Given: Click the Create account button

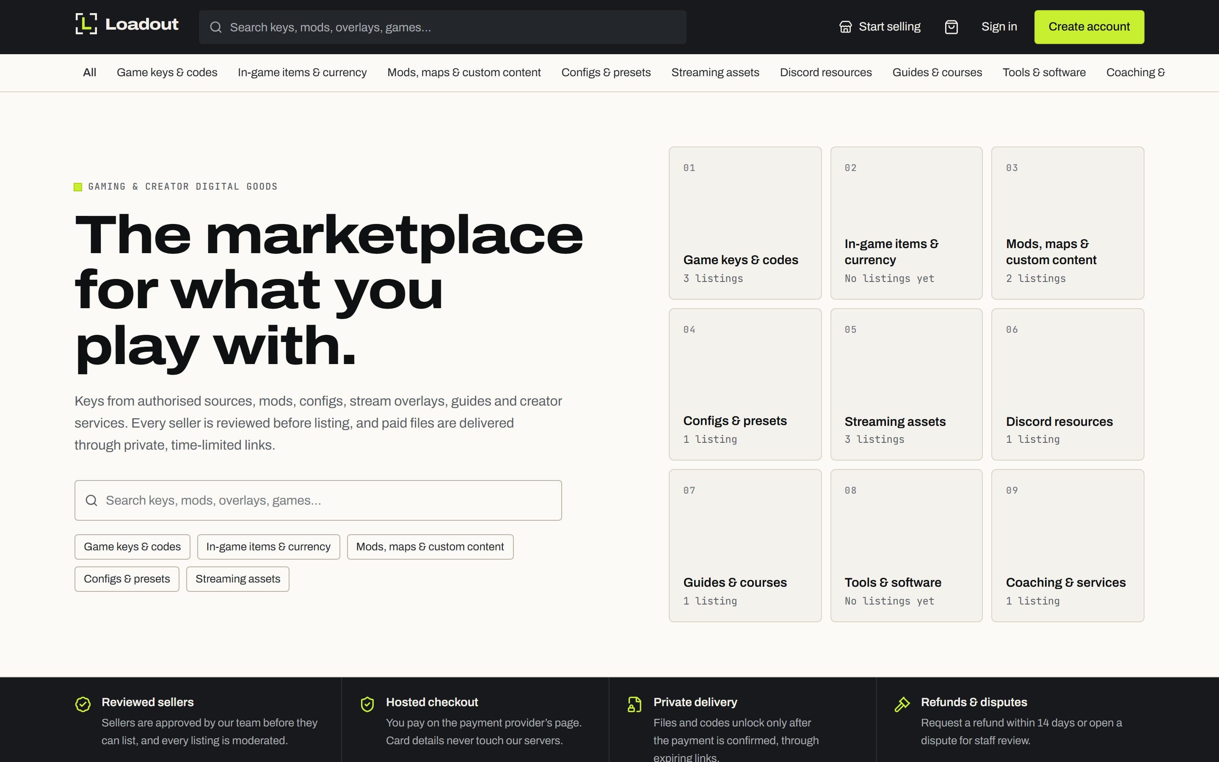Looking at the screenshot, I should tap(1089, 27).
